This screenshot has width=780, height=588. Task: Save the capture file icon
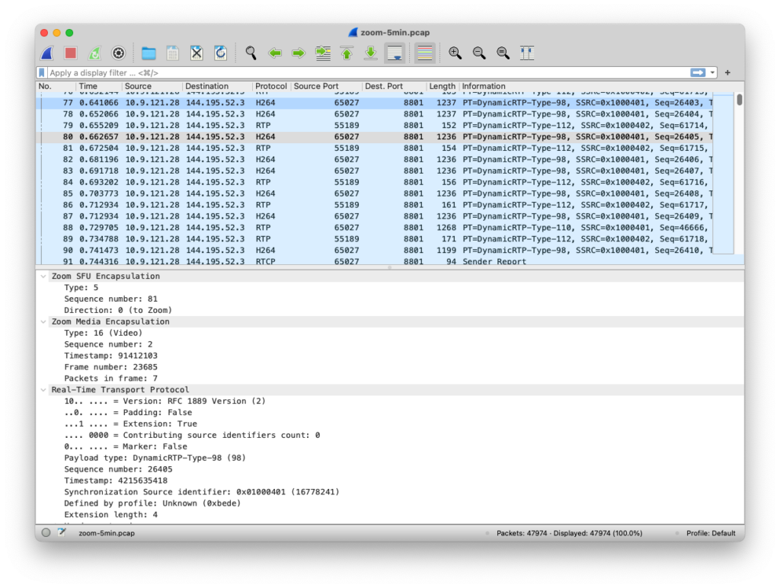[x=172, y=53]
